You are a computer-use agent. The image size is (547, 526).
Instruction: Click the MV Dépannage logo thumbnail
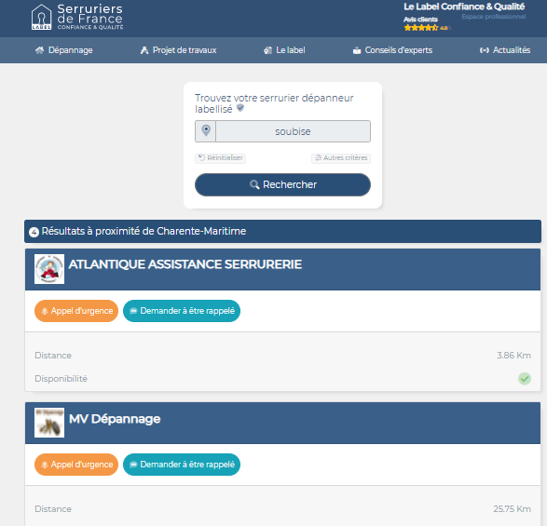click(49, 423)
